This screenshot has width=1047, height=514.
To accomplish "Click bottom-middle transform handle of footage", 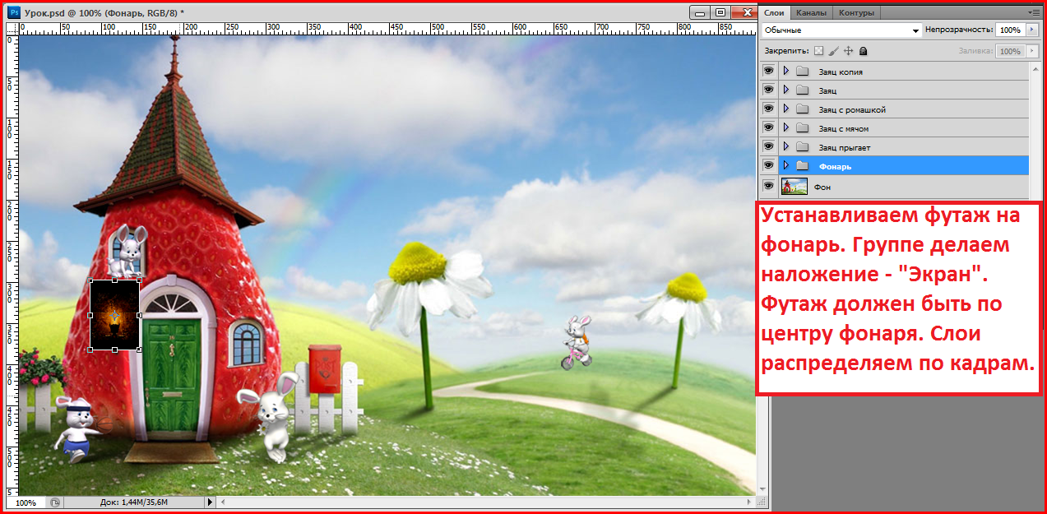I will pos(114,350).
